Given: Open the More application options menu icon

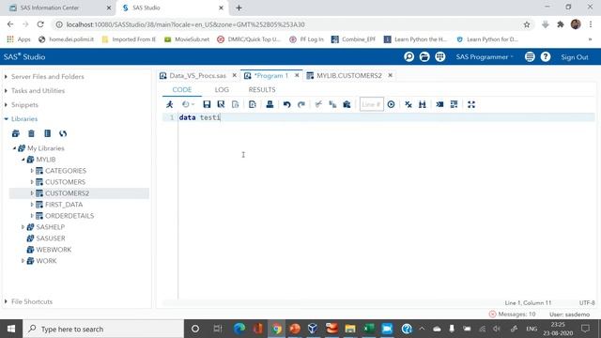Looking at the screenshot, I should 530,56.
